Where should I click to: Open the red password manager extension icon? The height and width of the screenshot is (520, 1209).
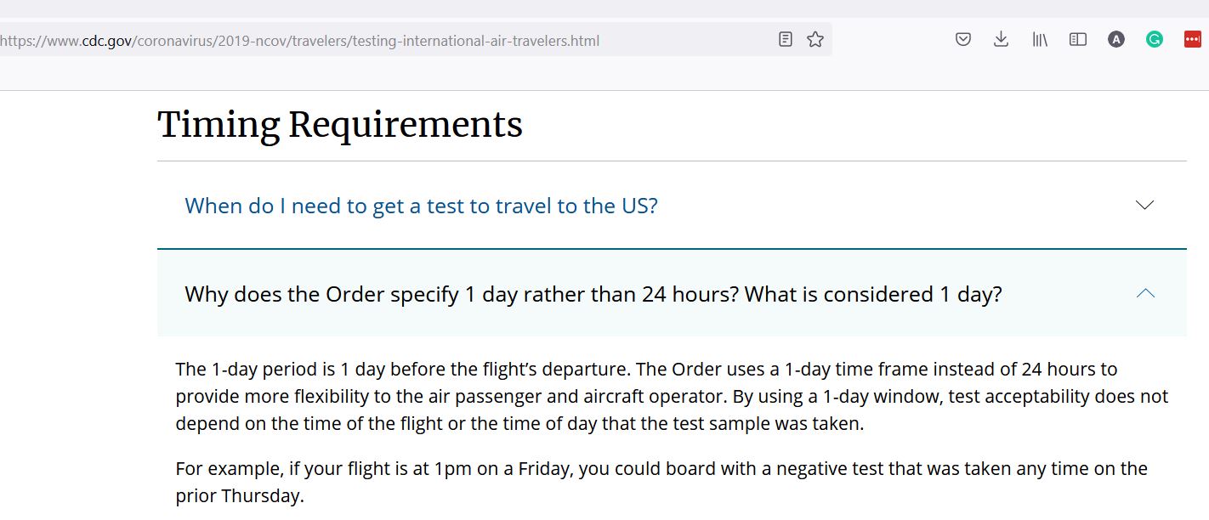click(x=1193, y=39)
